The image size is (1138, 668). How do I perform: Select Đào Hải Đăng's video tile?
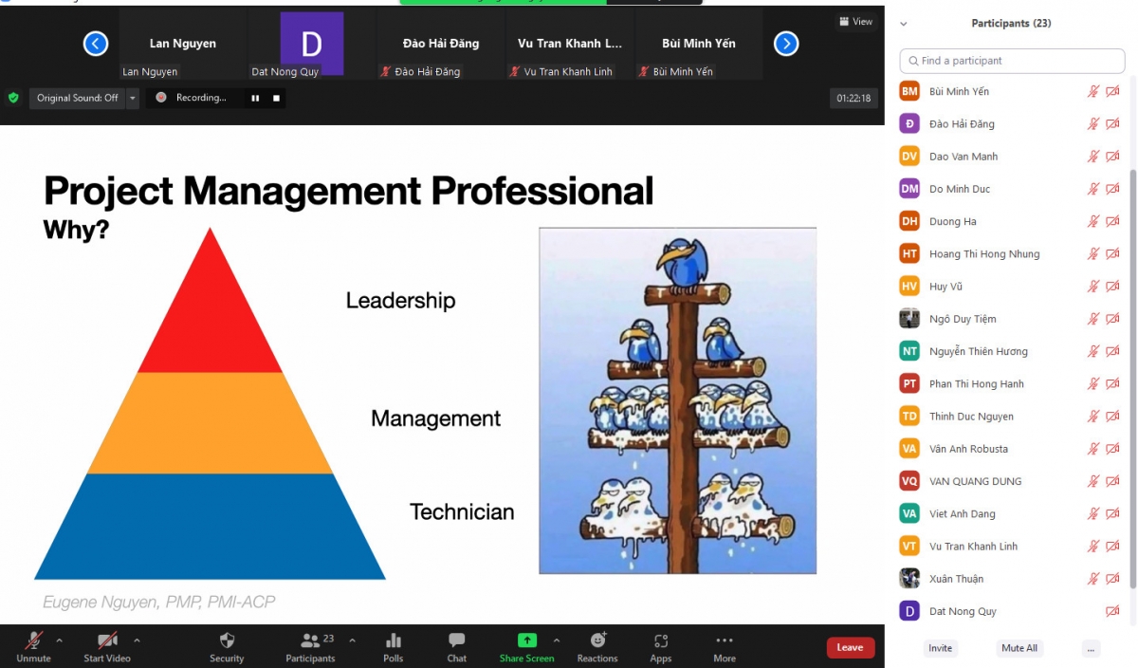pyautogui.click(x=441, y=45)
